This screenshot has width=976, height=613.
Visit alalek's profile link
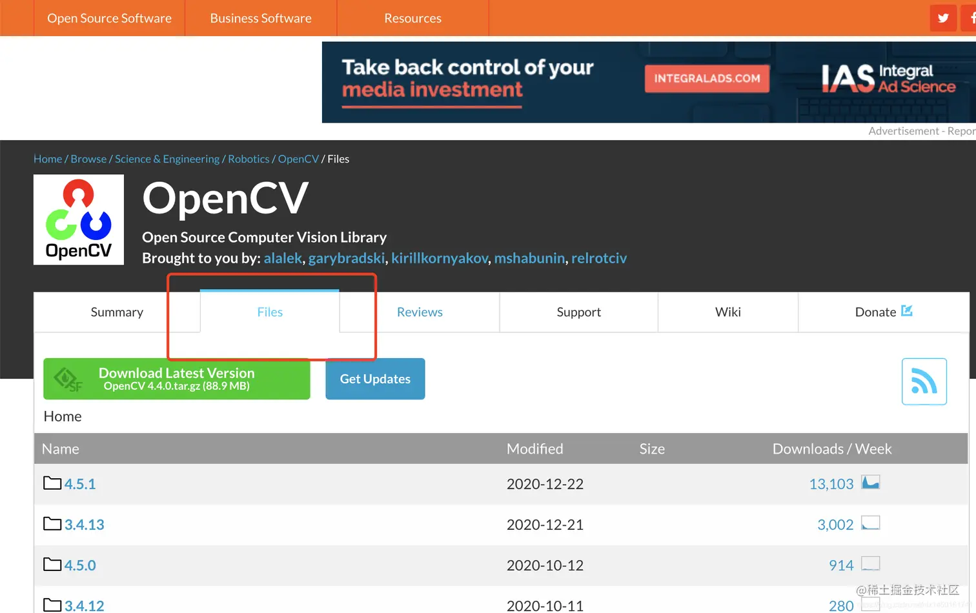pyautogui.click(x=283, y=258)
